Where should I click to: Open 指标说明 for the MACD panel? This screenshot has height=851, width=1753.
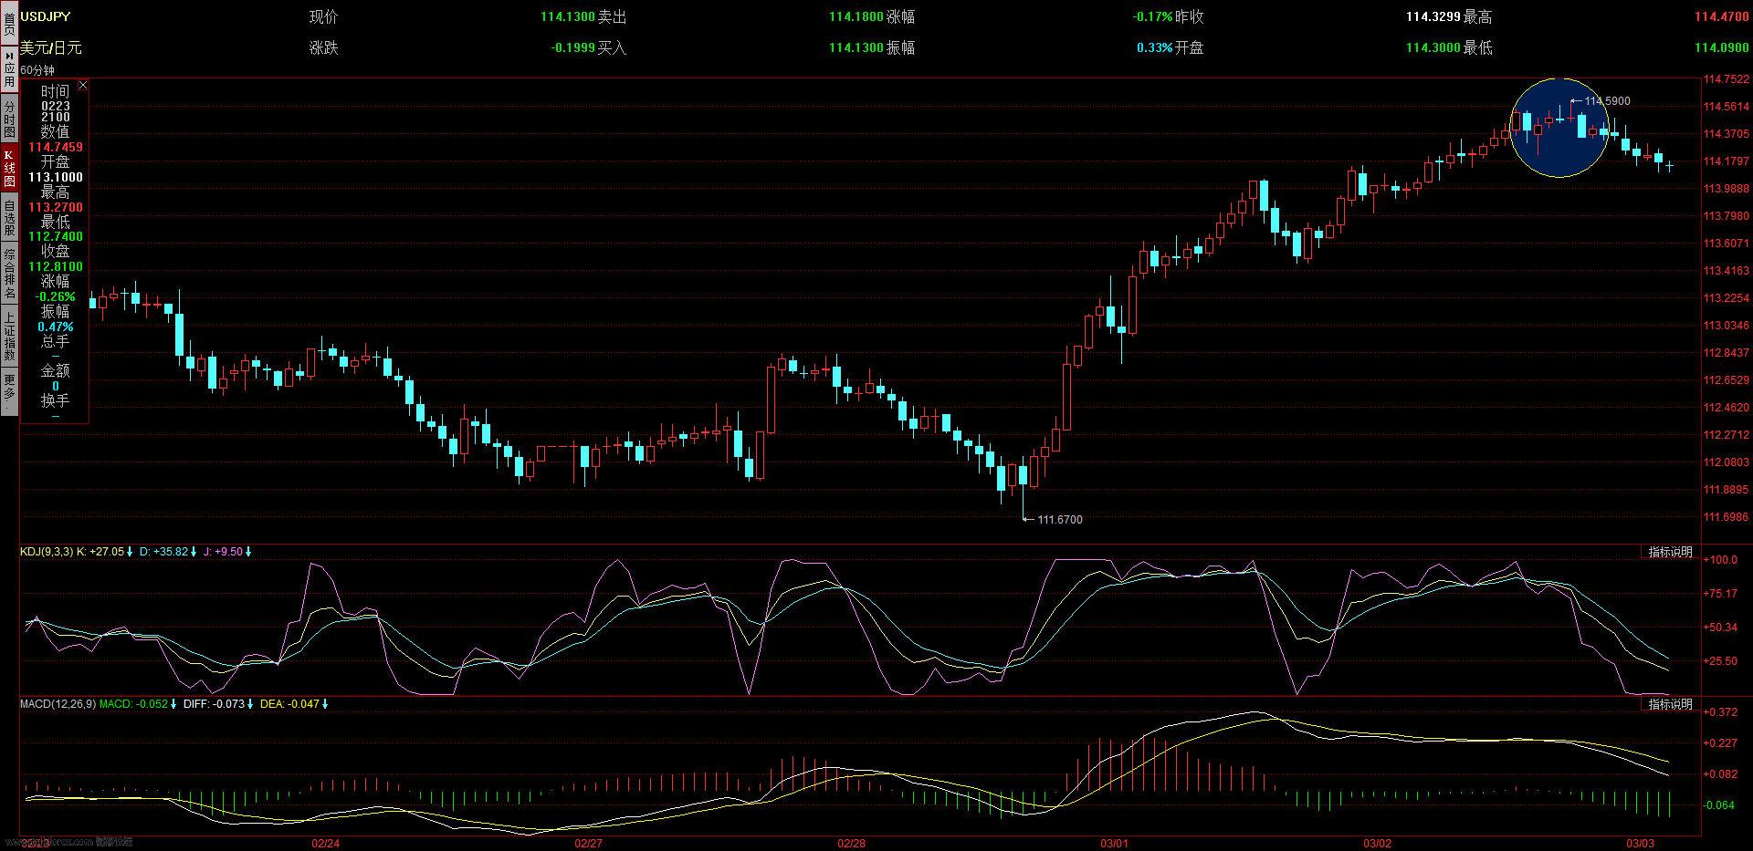coord(1670,704)
